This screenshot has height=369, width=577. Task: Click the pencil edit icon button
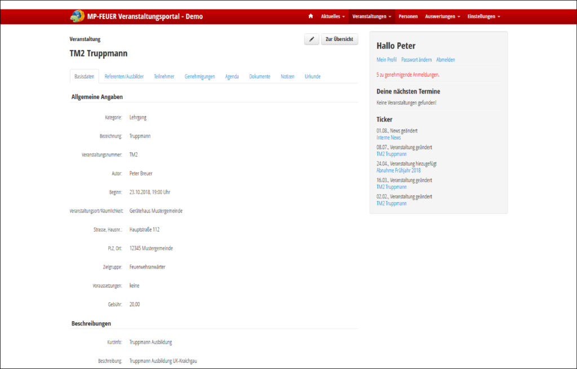pyautogui.click(x=312, y=39)
